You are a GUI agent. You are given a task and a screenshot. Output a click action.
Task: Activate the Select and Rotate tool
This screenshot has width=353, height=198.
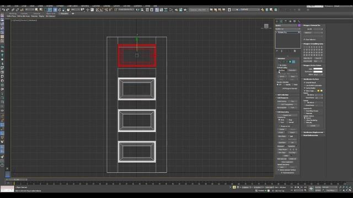pyautogui.click(x=60, y=10)
